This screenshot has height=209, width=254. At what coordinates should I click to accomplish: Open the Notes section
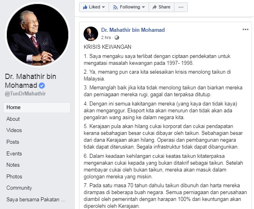[13, 165]
